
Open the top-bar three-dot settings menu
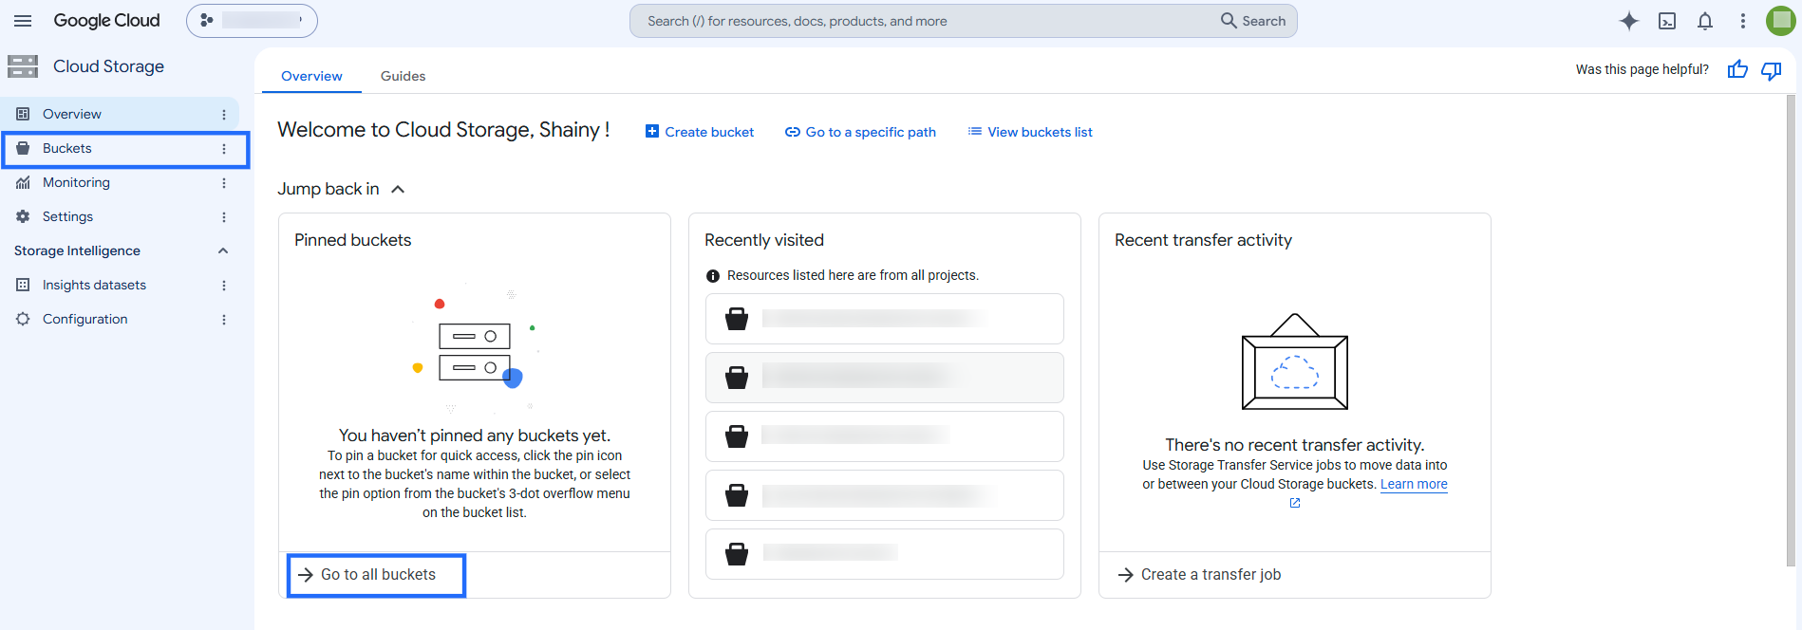[1743, 21]
